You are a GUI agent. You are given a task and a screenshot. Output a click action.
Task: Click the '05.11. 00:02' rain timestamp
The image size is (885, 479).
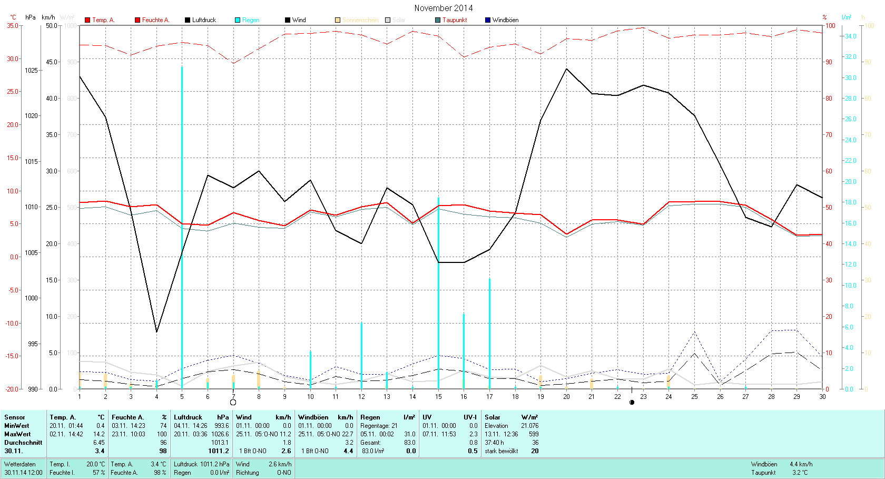[377, 434]
